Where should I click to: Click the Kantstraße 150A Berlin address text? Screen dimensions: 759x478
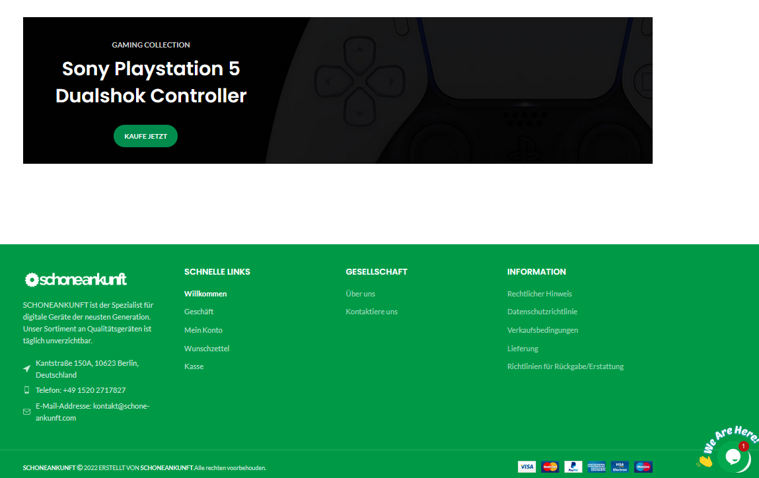tap(87, 368)
